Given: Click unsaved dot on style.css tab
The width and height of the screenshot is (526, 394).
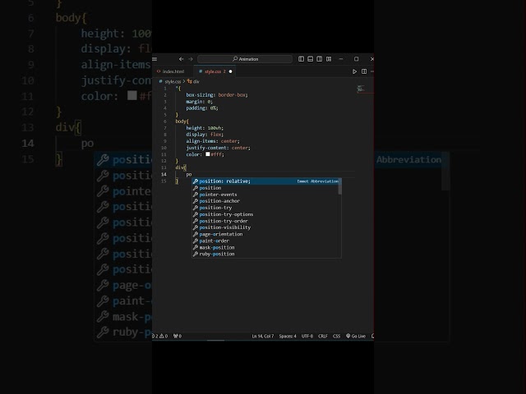Looking at the screenshot, I should [x=230, y=71].
